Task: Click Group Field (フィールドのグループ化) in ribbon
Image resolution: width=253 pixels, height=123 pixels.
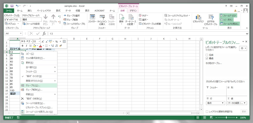Action: coord(74,24)
